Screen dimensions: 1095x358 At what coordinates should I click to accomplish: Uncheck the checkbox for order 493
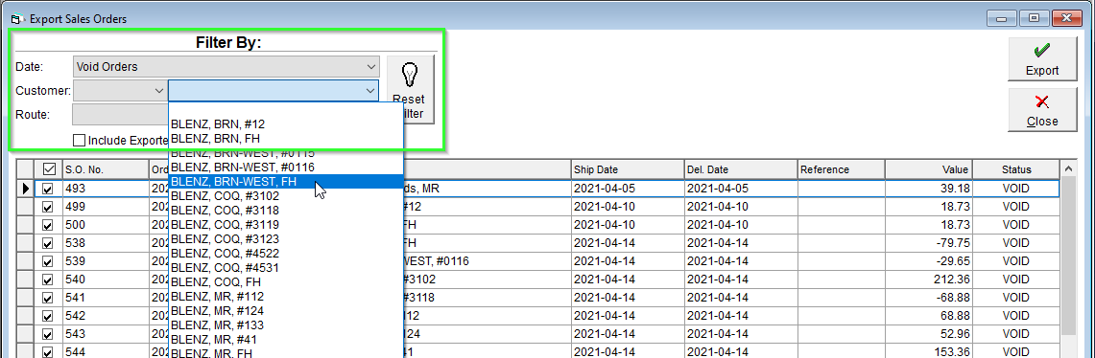pos(48,189)
